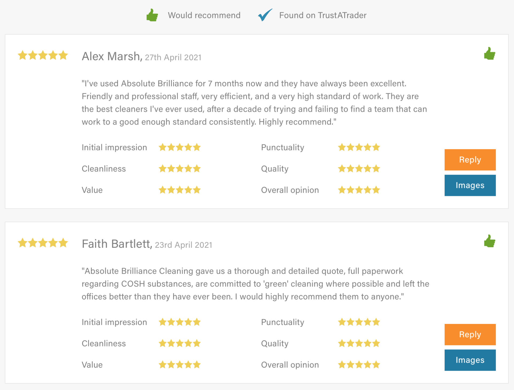This screenshot has height=390, width=514.
Task: Reply to Faith Bartlett's review
Action: [470, 335]
